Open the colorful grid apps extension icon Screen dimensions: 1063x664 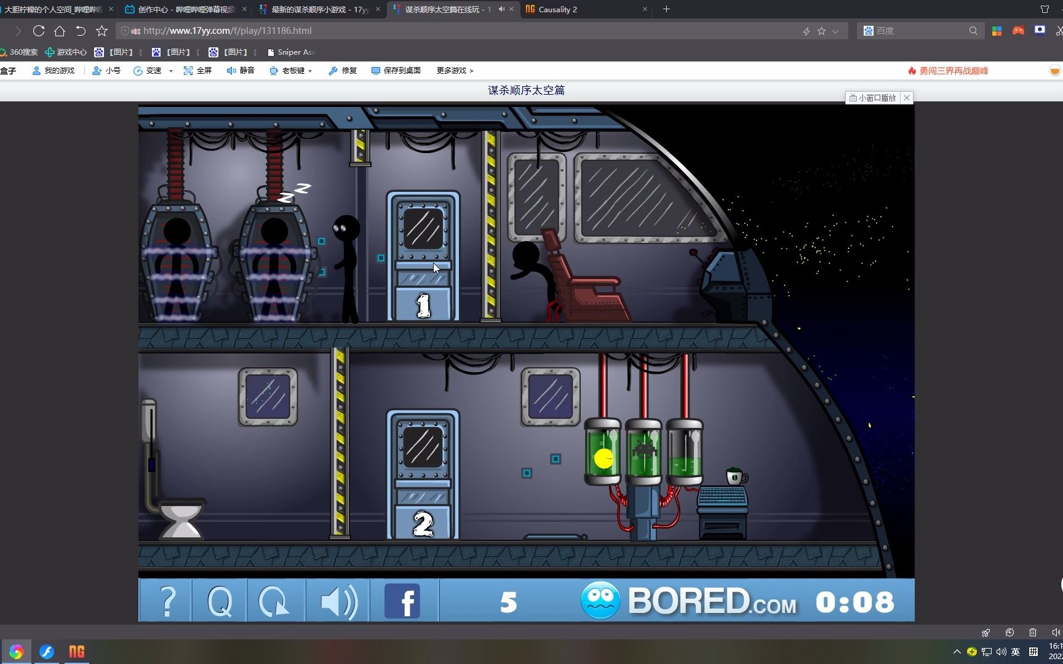pos(997,31)
